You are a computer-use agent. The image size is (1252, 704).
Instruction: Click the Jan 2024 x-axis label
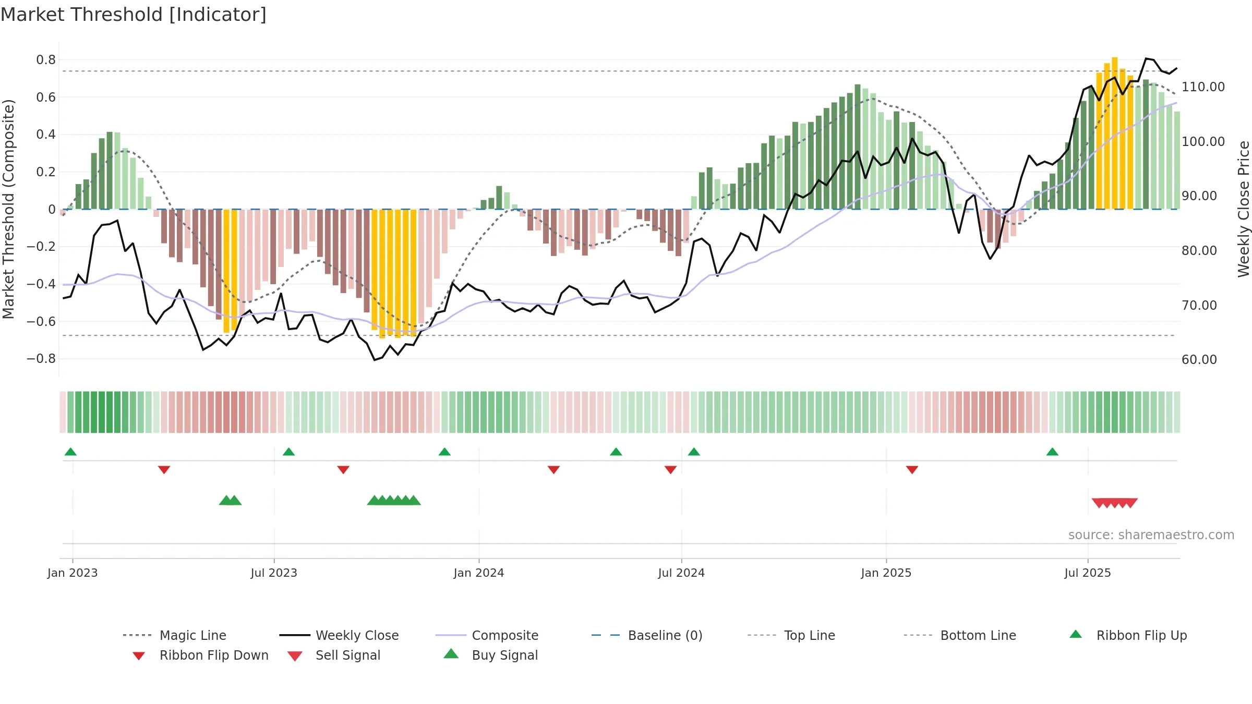(479, 573)
